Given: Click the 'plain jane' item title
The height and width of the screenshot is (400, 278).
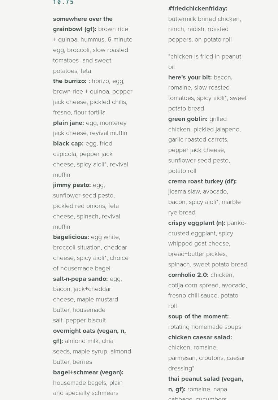Looking at the screenshot, I should tap(69, 123).
